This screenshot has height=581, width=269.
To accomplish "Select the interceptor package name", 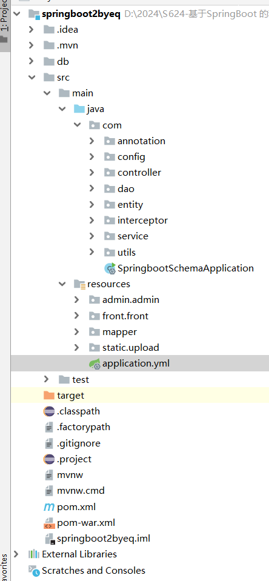I will click(142, 221).
